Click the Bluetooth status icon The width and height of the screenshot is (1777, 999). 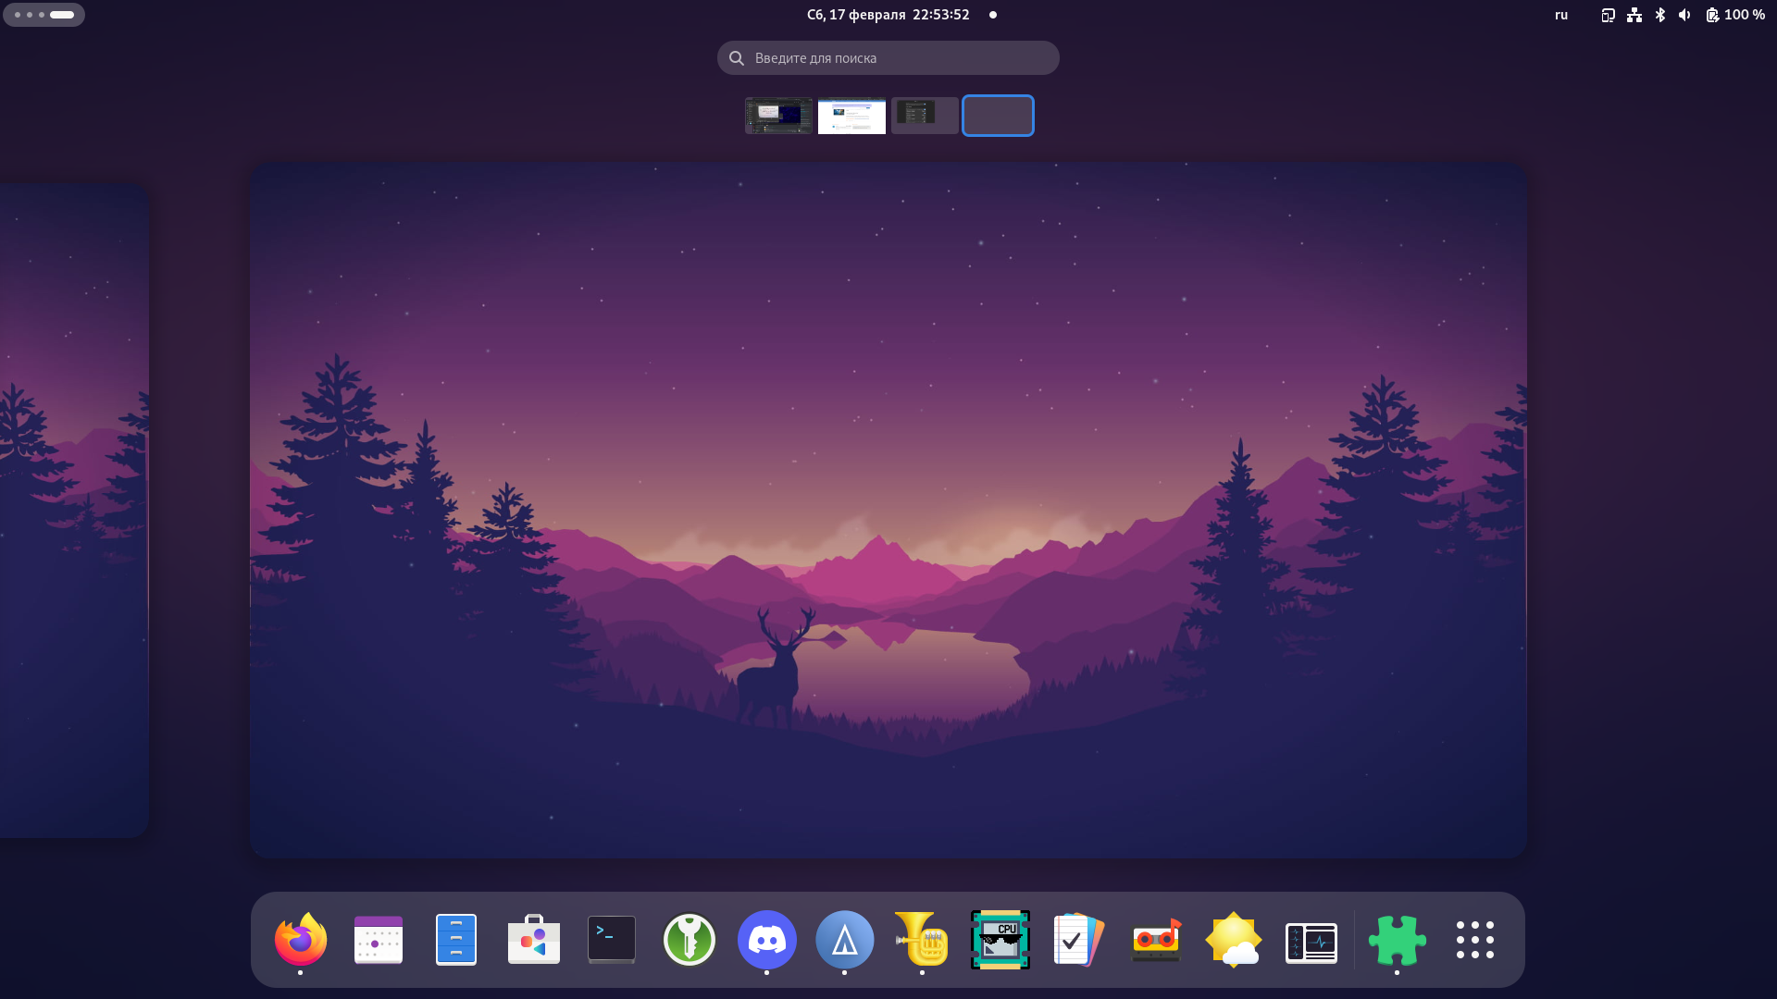pyautogui.click(x=1660, y=15)
